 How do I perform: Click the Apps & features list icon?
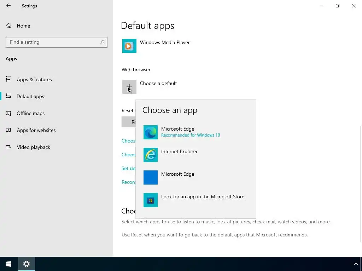8,79
